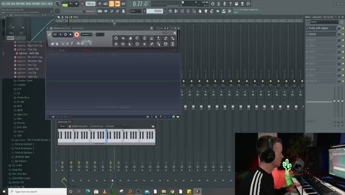
Task: Open the Piano roll from main toolbar
Action: tap(176, 11)
